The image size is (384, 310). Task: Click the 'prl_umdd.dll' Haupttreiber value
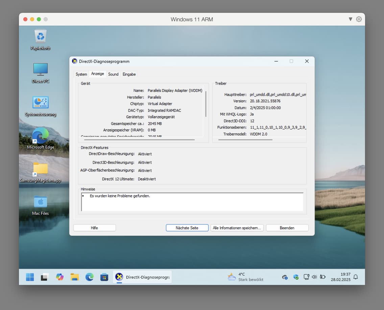point(278,95)
